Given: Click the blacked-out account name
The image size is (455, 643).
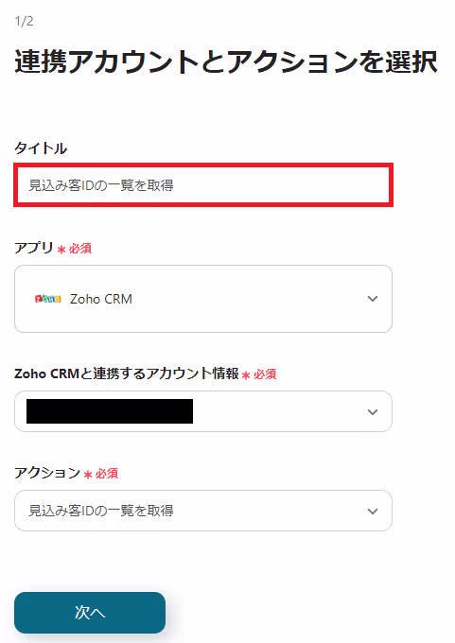Looking at the screenshot, I should [110, 411].
